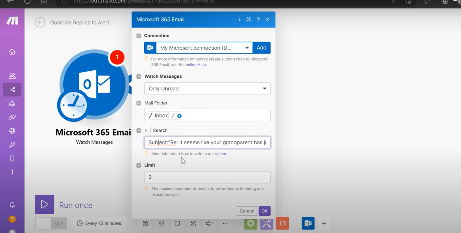461x233 pixels.
Task: Open the orange Text parser brackets icon
Action: click(283, 223)
